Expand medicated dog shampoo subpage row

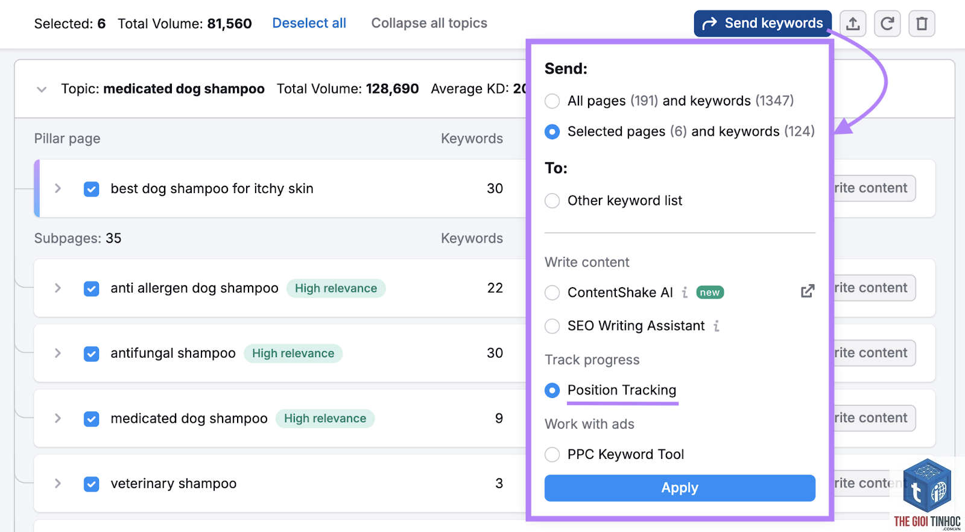coord(58,418)
